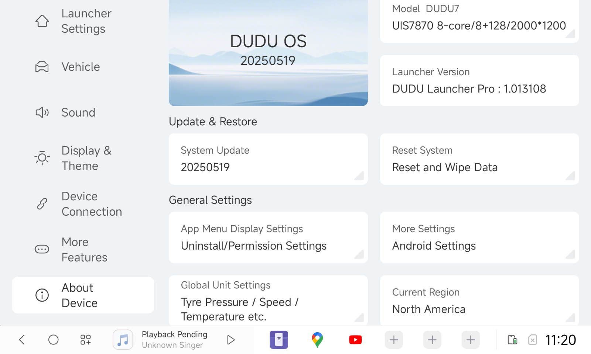
Task: Open the app grid icon
Action: [x=86, y=340]
